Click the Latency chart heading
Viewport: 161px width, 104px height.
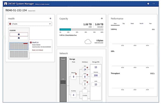click(114, 29)
